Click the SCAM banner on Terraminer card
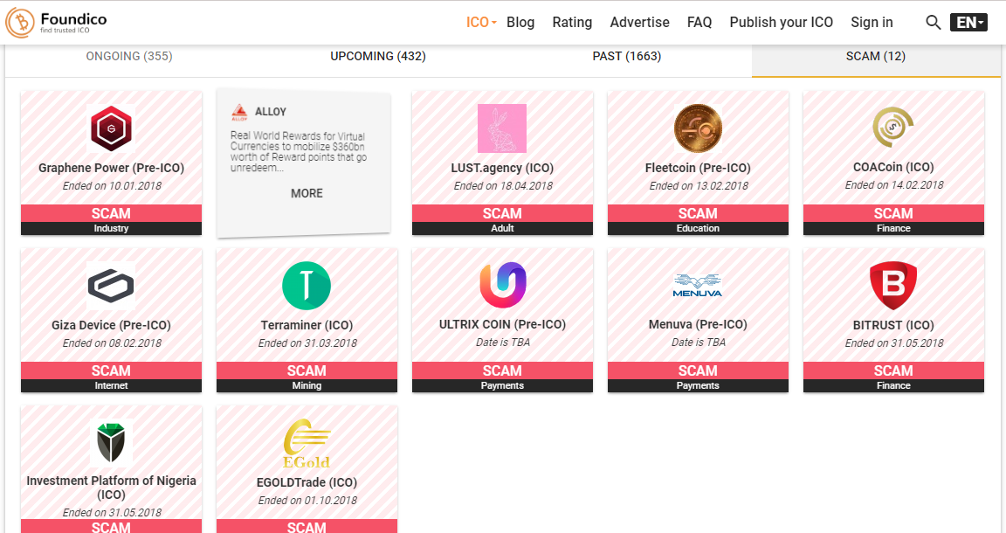The height and width of the screenshot is (533, 1006). pyautogui.click(x=307, y=371)
